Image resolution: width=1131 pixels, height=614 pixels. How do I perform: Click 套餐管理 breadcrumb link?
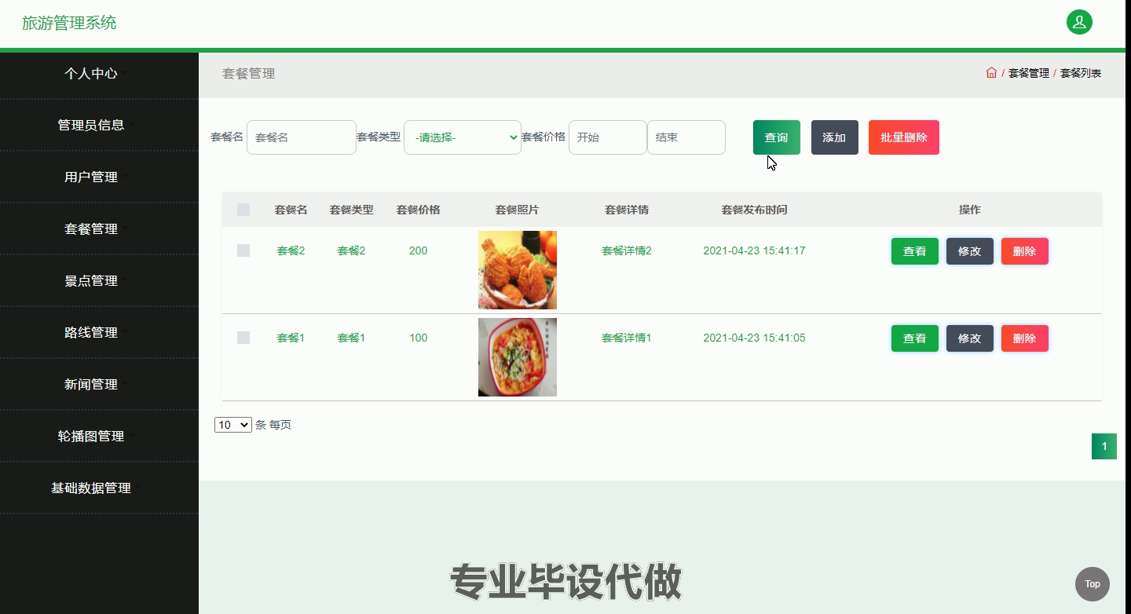coord(1029,73)
